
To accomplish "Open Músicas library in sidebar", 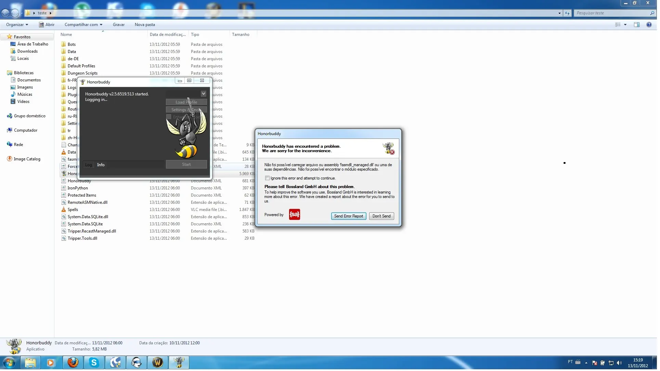I will 25,94.
